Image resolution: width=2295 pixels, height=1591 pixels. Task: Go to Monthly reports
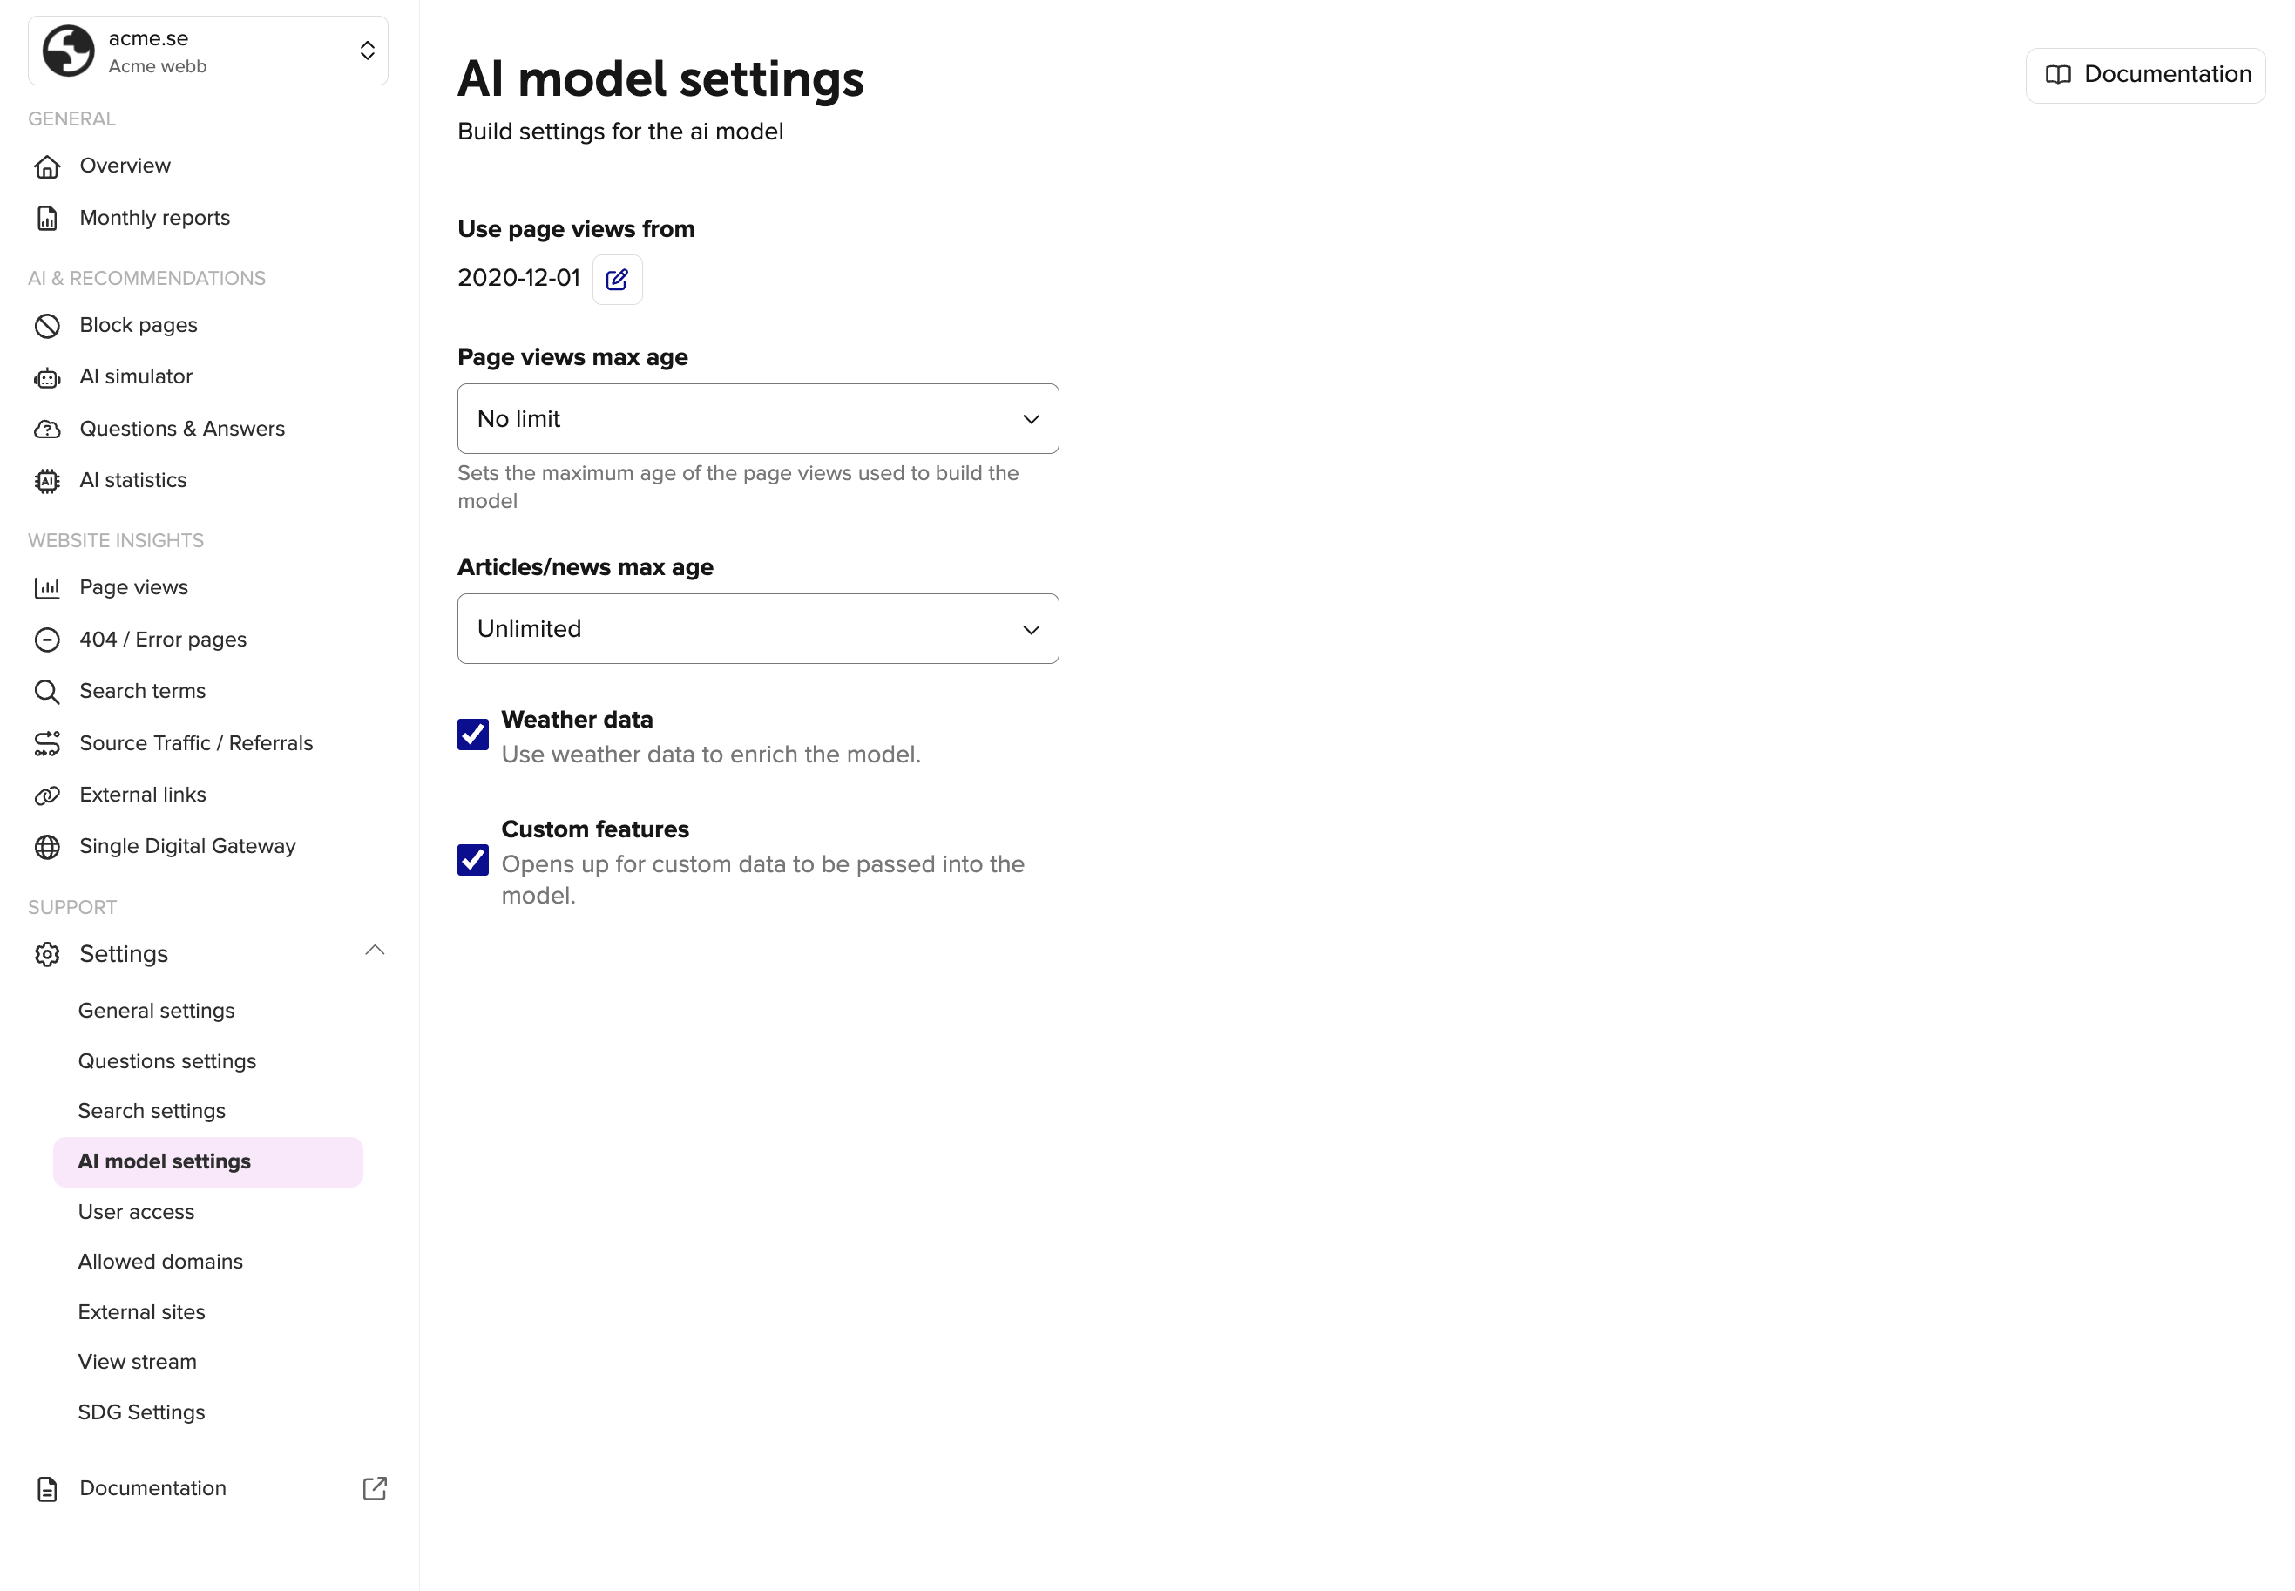point(154,219)
